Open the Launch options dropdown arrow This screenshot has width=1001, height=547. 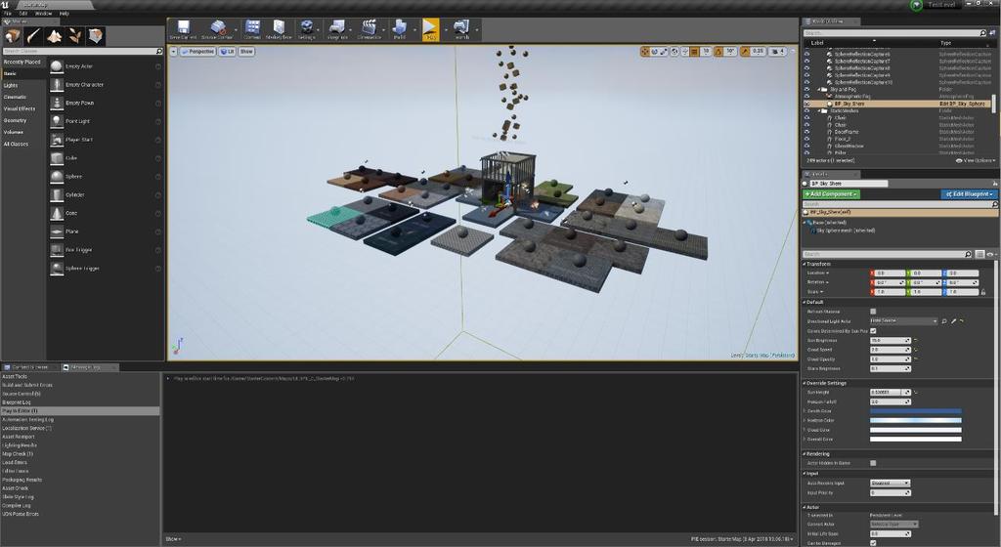[476, 29]
